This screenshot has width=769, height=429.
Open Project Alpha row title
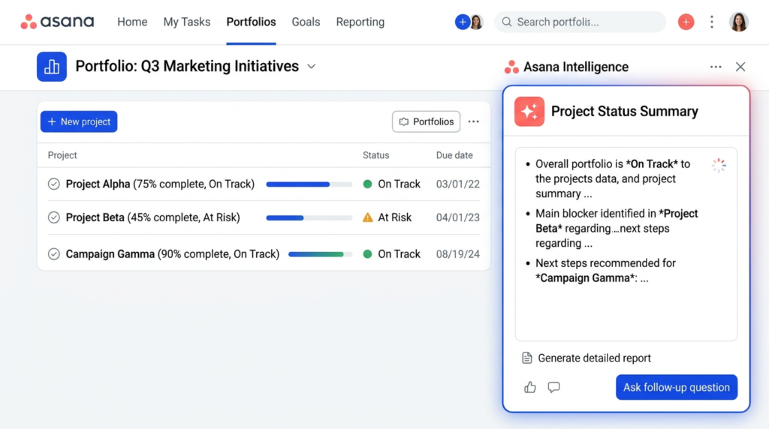click(x=161, y=184)
